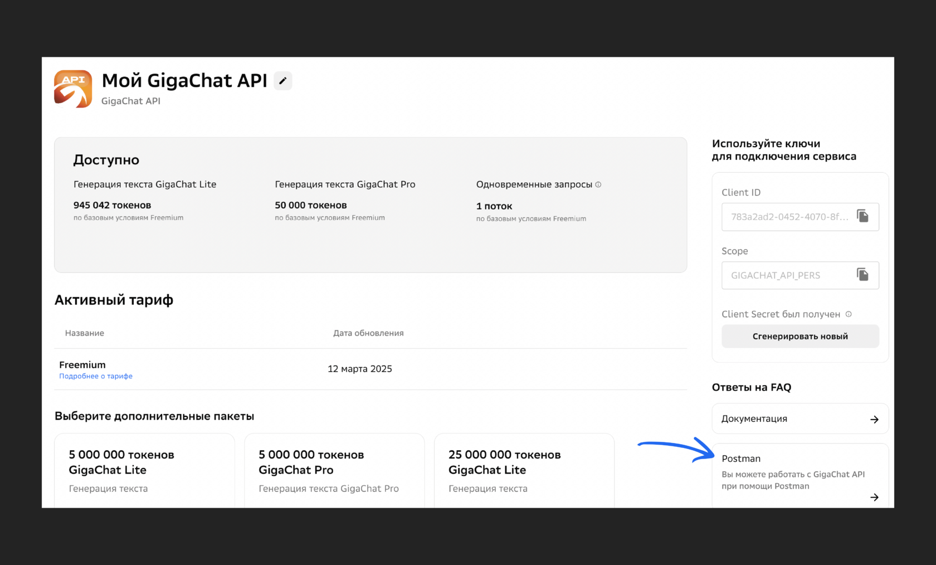This screenshot has height=565, width=936.
Task: Click the Freemium tariff name
Action: coord(82,365)
